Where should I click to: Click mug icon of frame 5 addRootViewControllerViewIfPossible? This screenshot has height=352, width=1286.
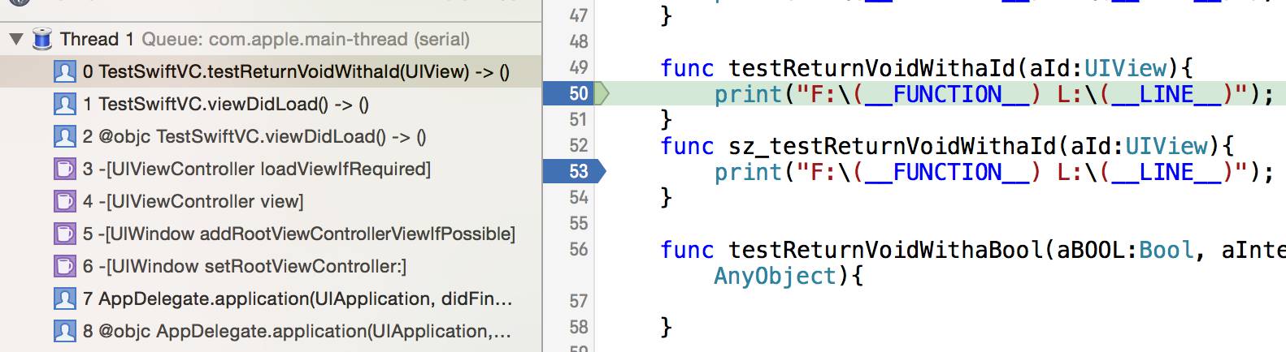(64, 234)
